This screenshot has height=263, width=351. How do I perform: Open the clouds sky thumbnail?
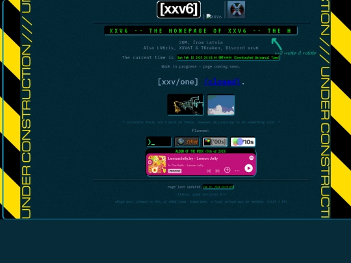tap(221, 105)
